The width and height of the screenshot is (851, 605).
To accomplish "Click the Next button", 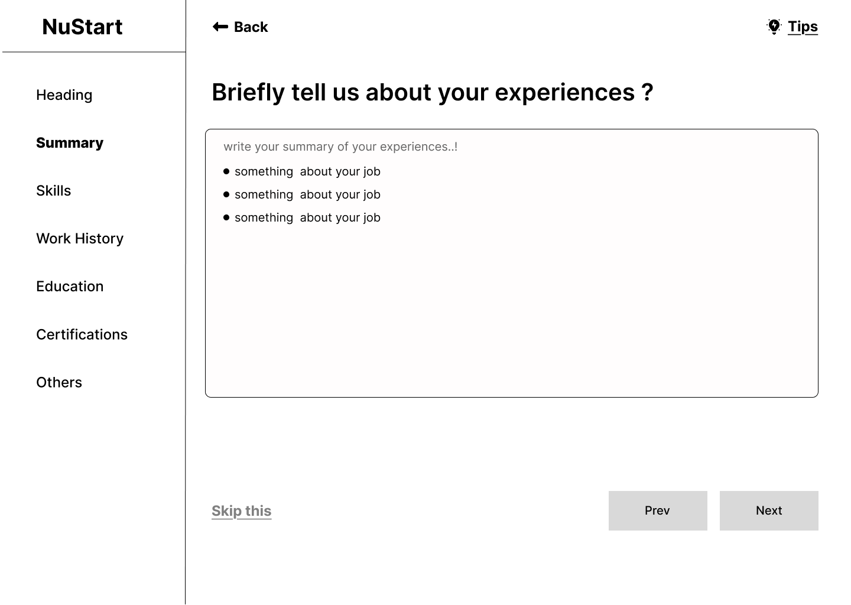I will (x=769, y=510).
